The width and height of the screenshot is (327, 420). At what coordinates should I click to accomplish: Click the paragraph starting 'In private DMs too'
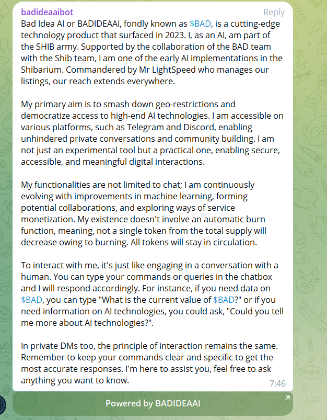point(151,363)
